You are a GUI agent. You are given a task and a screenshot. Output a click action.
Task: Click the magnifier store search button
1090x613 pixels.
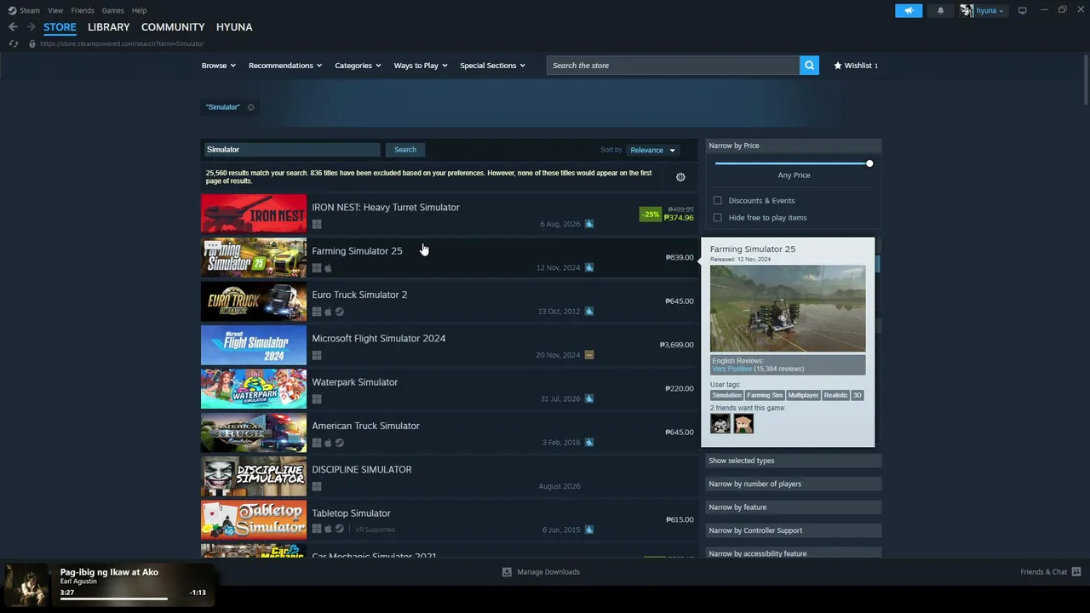click(x=809, y=66)
